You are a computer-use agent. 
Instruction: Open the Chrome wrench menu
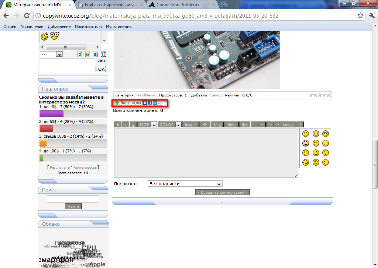coord(371,16)
